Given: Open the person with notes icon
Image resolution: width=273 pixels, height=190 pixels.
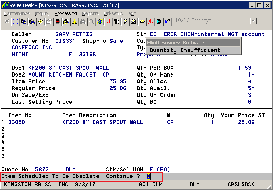Looking at the screenshot, I should click(x=66, y=22).
